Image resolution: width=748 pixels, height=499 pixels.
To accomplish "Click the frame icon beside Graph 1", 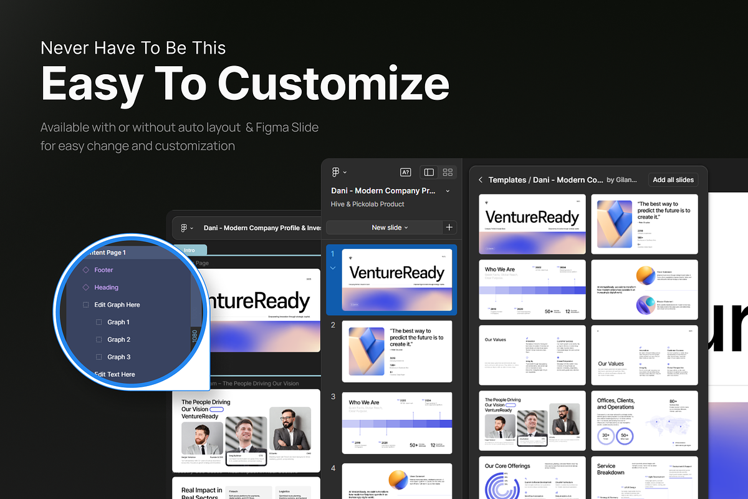I will click(x=99, y=322).
